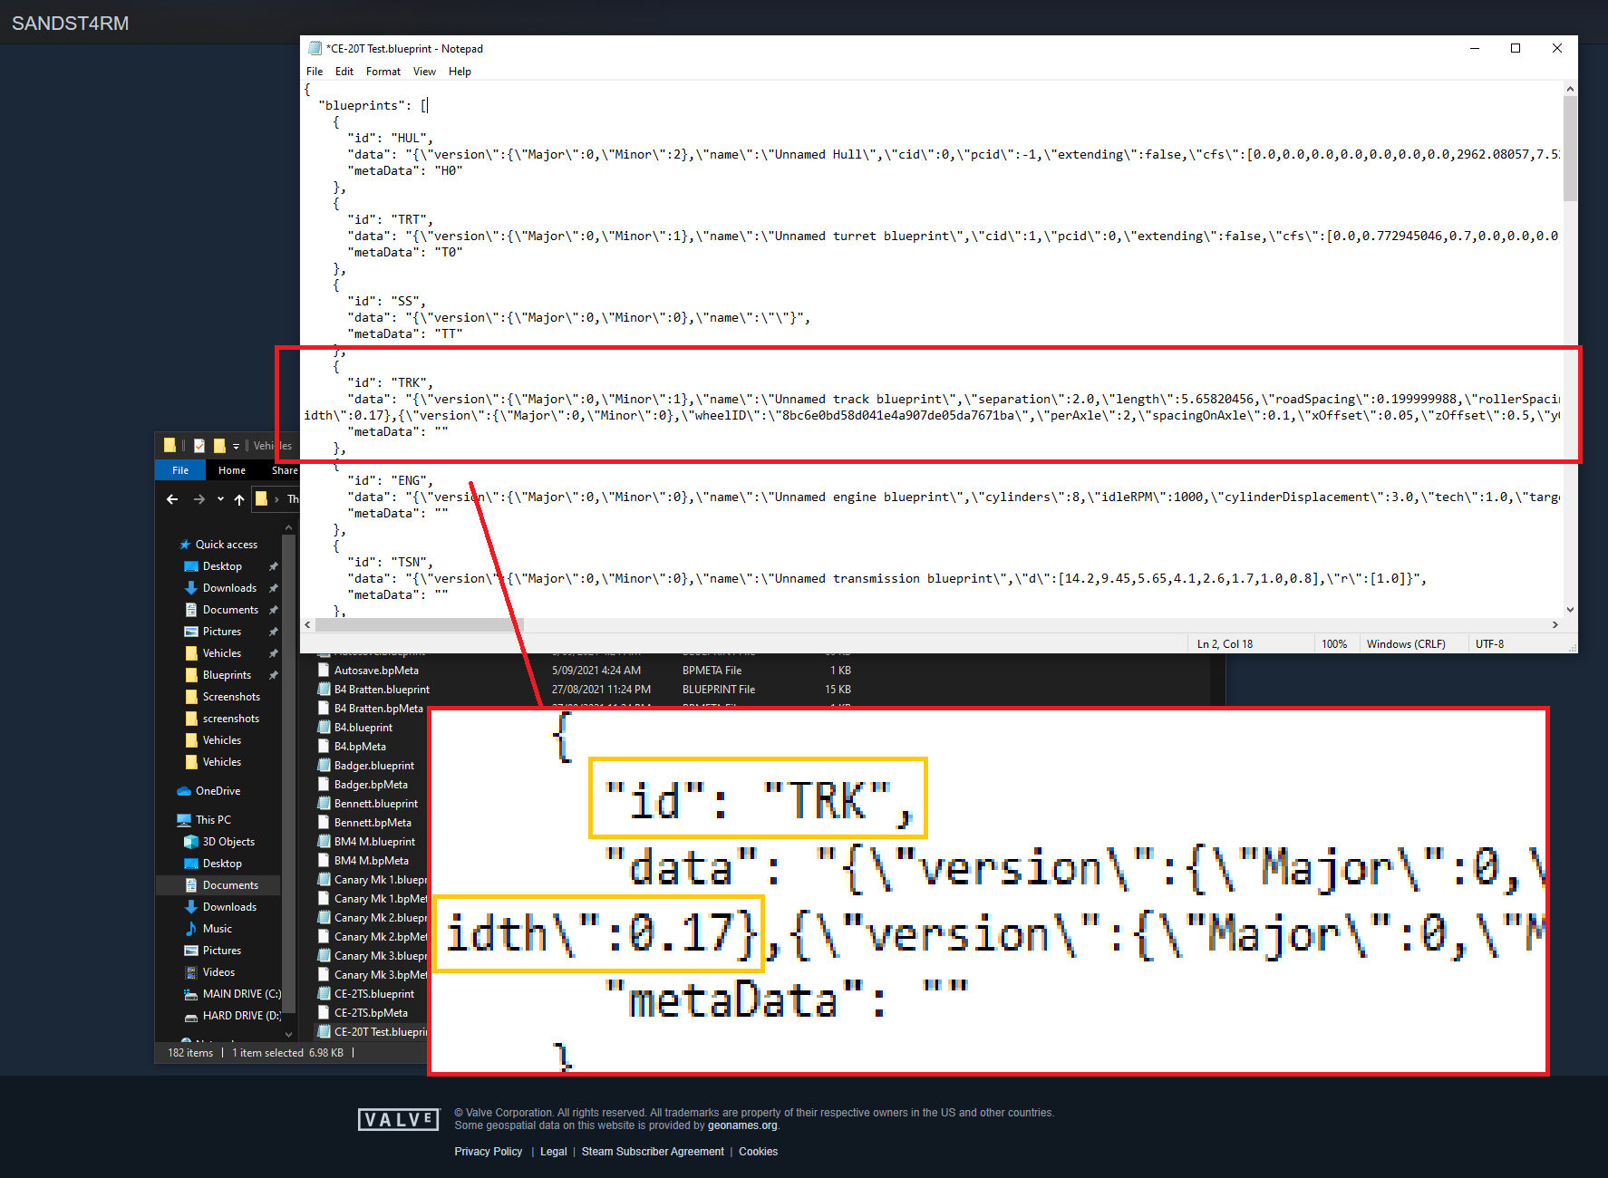Screen dimensions: 1608x1178
Task: Select CE-2TS.blueprint file
Action: coord(374,994)
